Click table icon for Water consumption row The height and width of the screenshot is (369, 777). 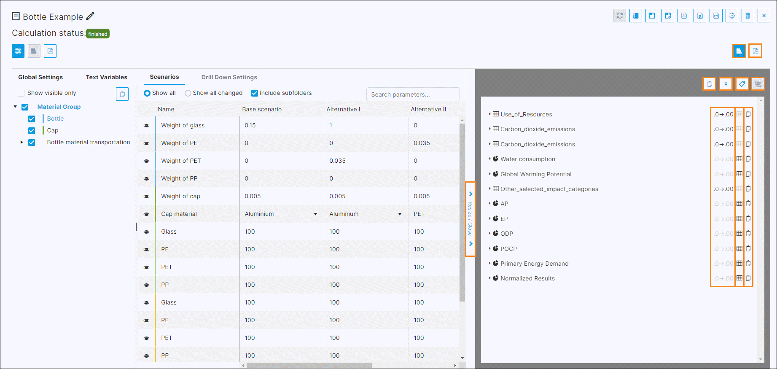pyautogui.click(x=739, y=159)
